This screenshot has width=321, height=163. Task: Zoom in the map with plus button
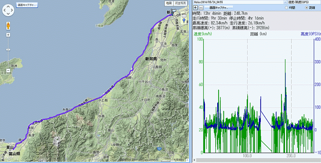(x=8, y=35)
